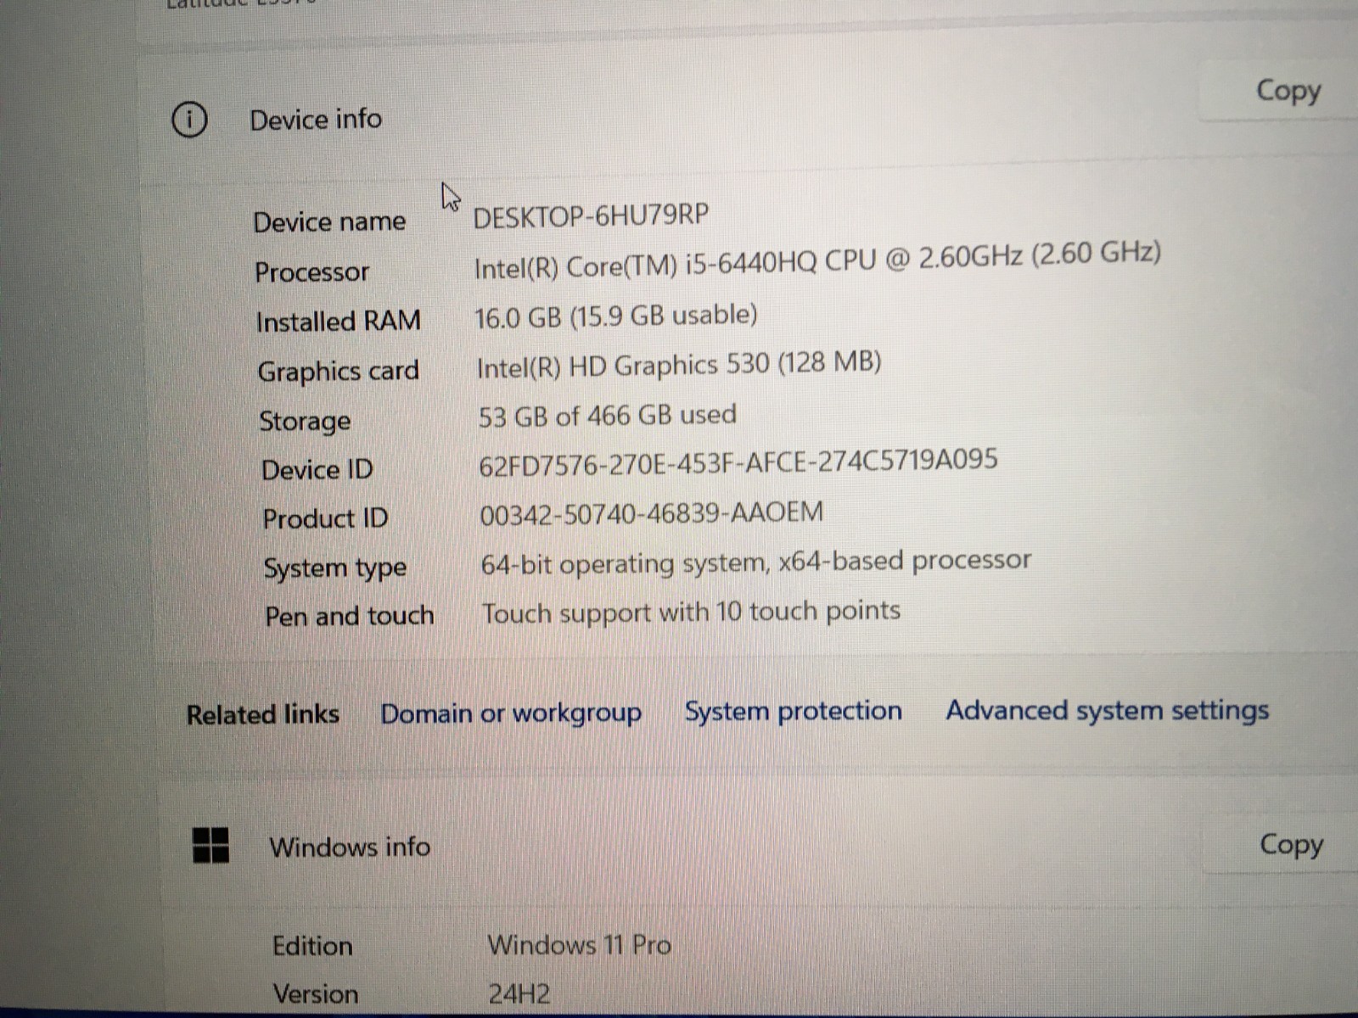This screenshot has height=1018, width=1358.
Task: Select device name DESKTOP-6HU79RP
Action: (590, 216)
